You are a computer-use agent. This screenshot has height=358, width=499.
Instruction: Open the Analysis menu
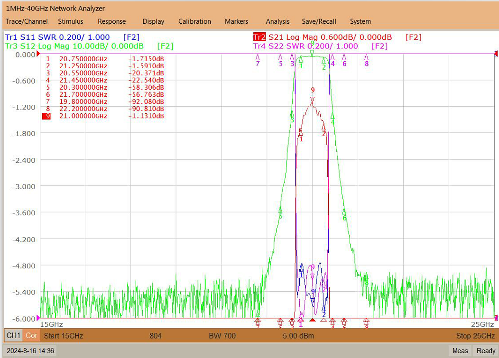277,21
